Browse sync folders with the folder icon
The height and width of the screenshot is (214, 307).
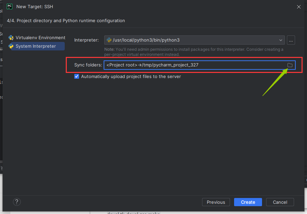tap(290, 65)
